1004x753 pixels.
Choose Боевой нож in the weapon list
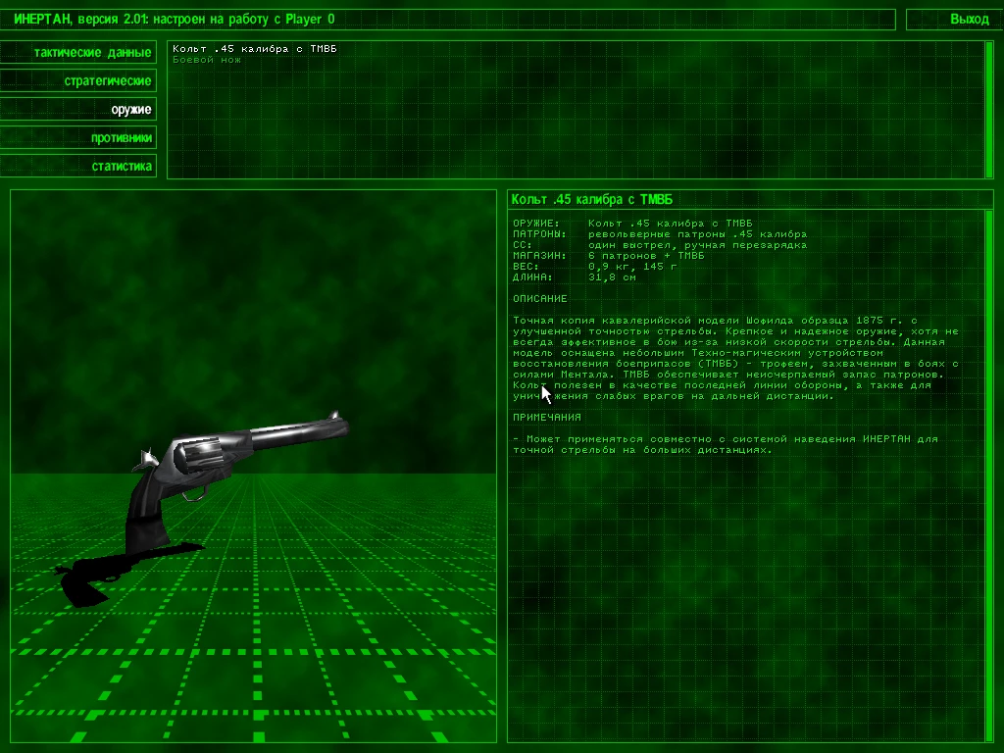207,60
